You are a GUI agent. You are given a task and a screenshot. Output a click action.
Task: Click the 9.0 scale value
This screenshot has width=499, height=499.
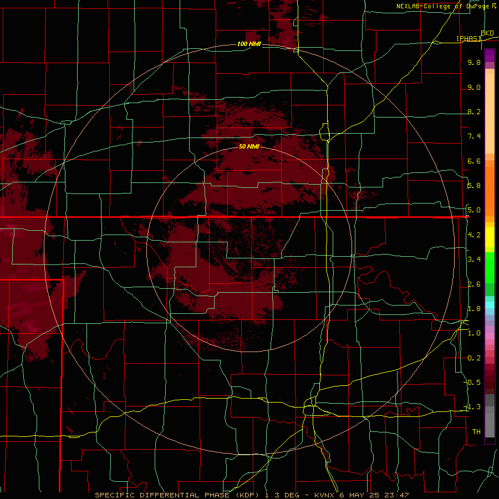474,87
